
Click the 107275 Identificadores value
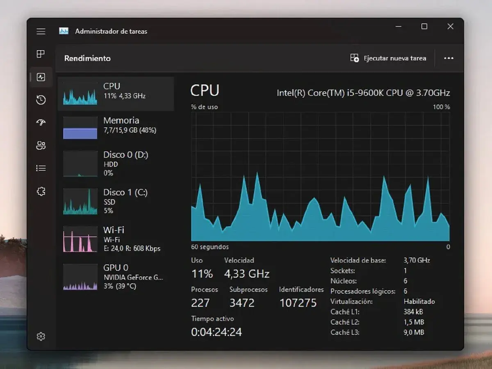pyautogui.click(x=298, y=303)
